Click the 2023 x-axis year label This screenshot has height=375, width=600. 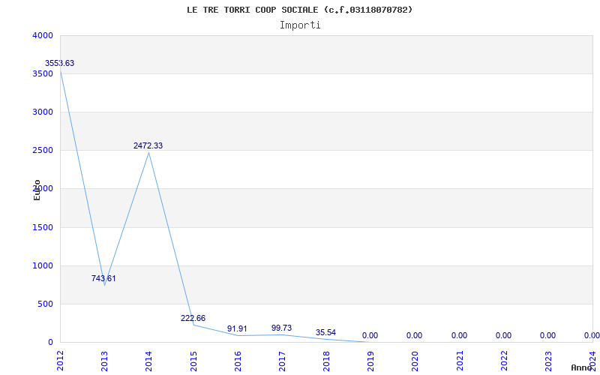point(549,361)
